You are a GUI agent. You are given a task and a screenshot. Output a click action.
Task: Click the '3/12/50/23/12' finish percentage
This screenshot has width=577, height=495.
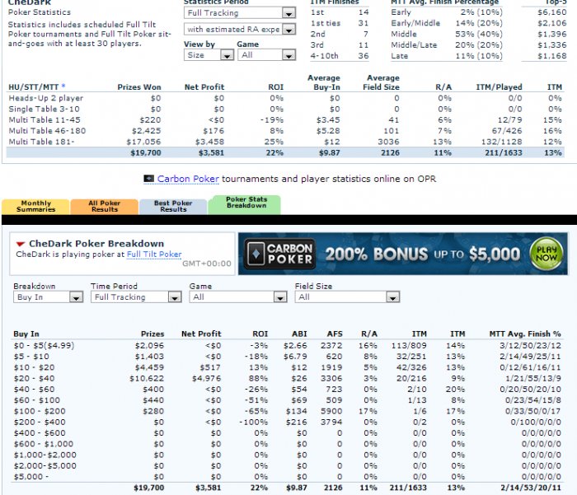pyautogui.click(x=530, y=346)
